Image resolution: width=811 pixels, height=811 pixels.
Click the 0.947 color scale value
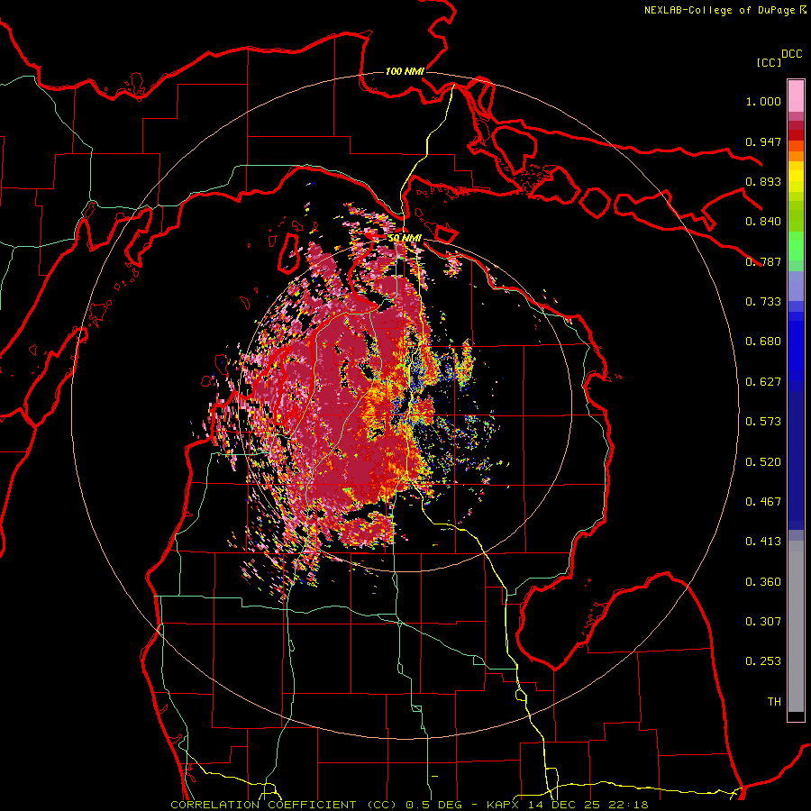coord(763,141)
